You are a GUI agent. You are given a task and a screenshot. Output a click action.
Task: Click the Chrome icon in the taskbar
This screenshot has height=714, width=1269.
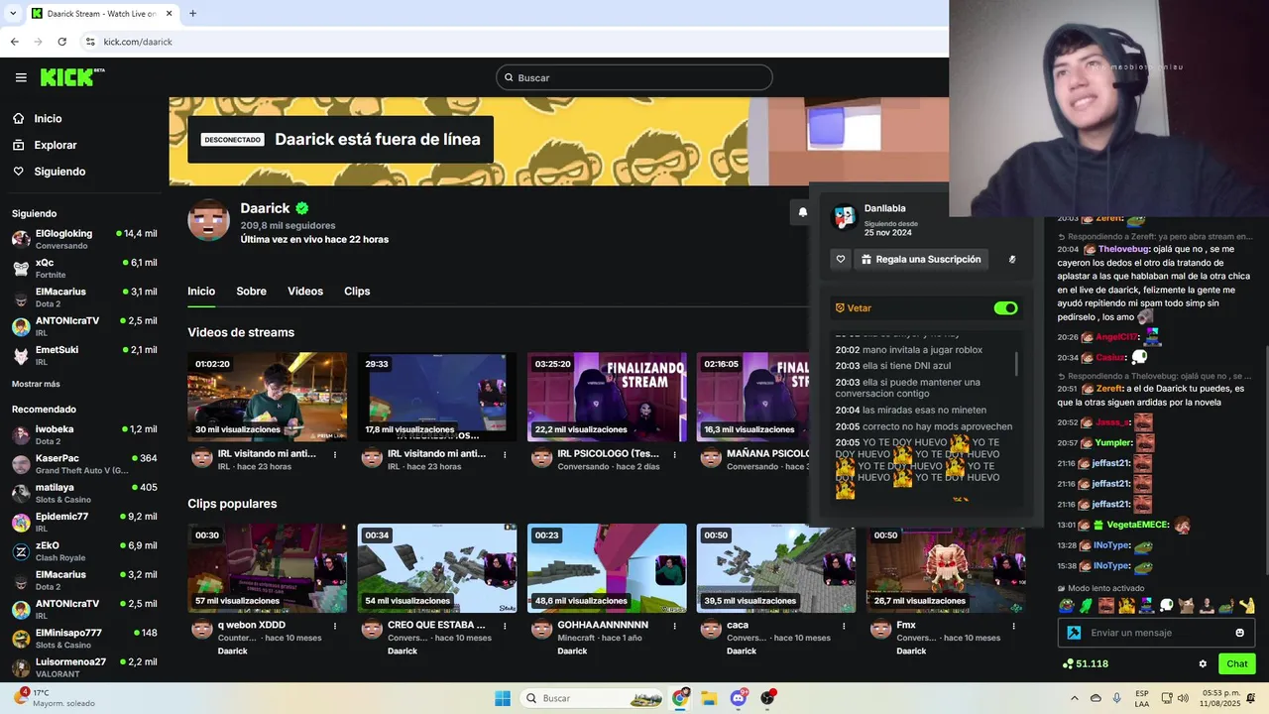click(x=680, y=698)
